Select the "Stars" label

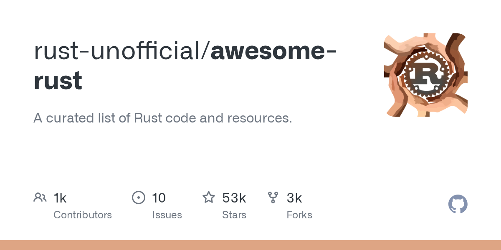click(x=234, y=215)
